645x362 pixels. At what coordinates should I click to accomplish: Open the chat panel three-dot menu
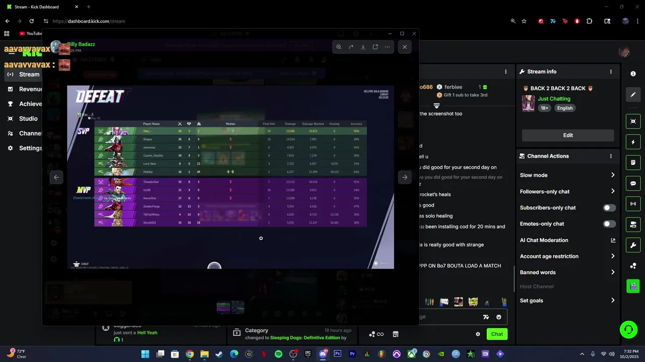pos(506,72)
